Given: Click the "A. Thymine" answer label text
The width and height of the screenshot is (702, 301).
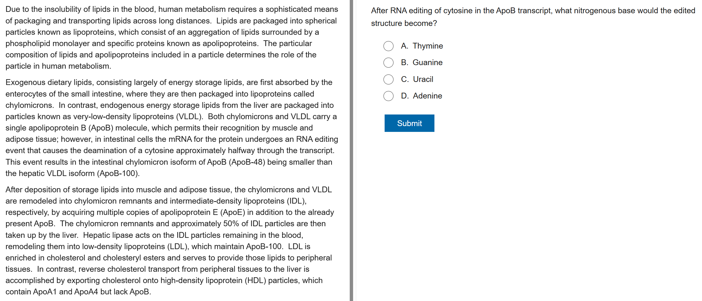Looking at the screenshot, I should click(422, 46).
